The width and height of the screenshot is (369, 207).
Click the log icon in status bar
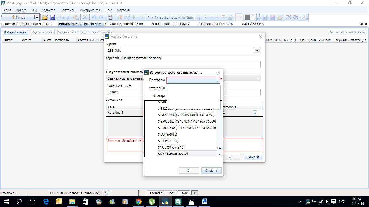107,193
